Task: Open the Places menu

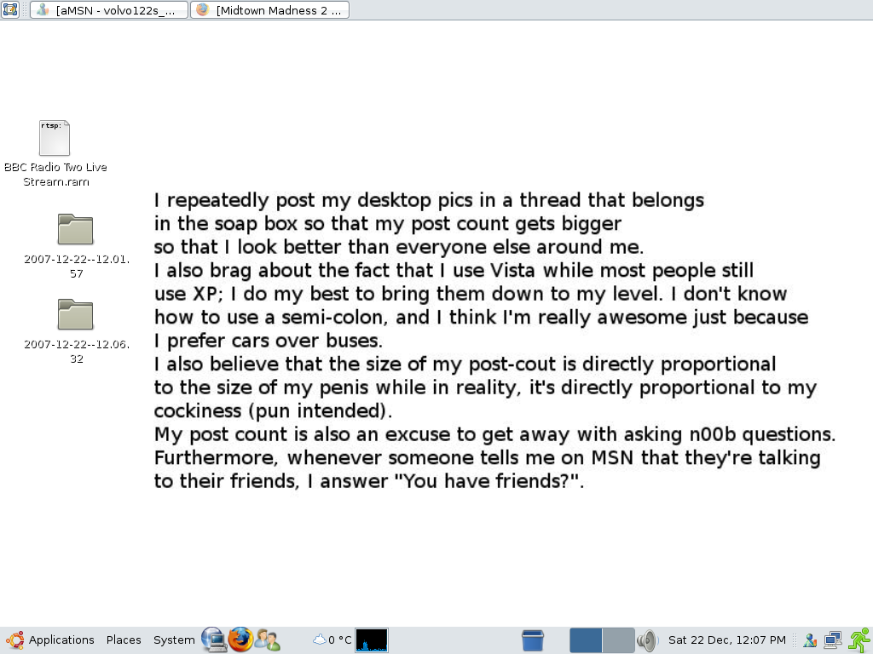Action: 124,640
